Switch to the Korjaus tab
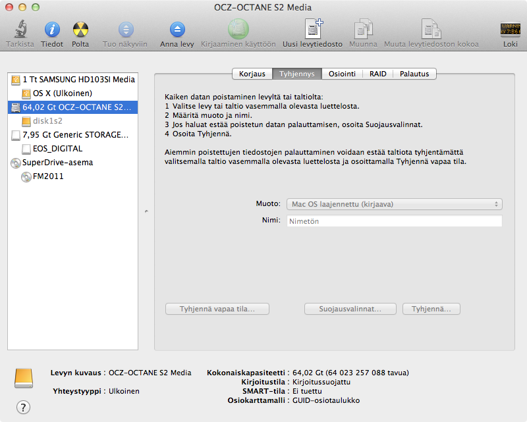527x422 pixels. tap(252, 74)
